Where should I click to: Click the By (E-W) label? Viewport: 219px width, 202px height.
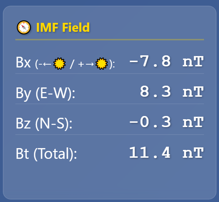coord(45,93)
